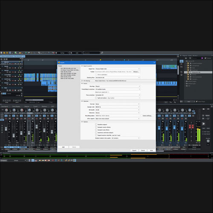Click the first open-folder icon in the top toolbar

point(4,53)
